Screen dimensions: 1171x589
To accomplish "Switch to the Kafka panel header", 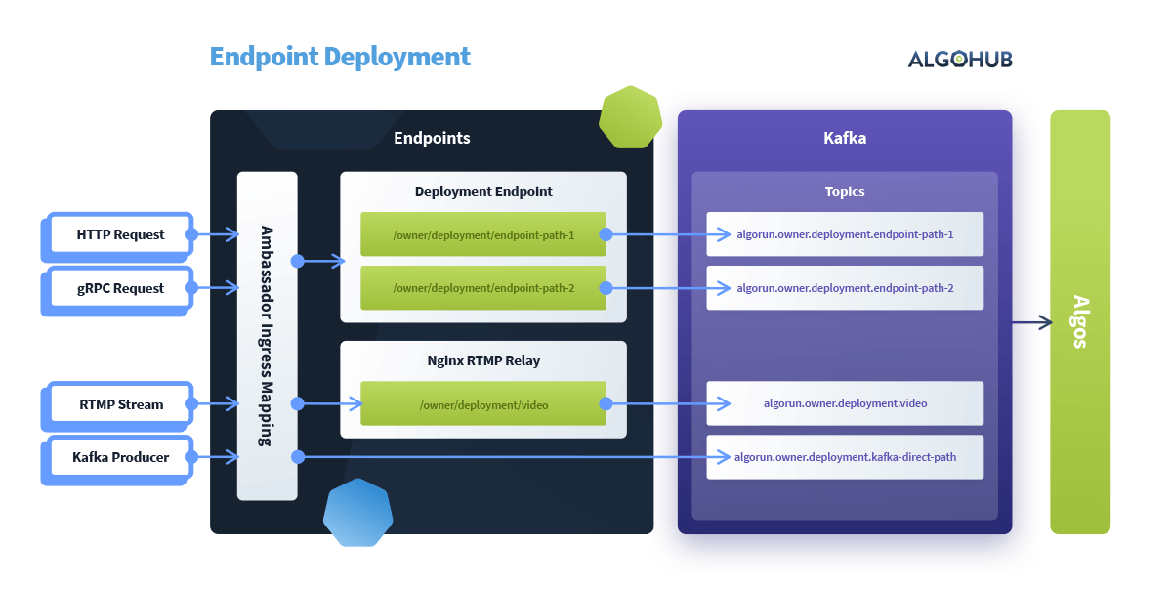I will coord(844,138).
